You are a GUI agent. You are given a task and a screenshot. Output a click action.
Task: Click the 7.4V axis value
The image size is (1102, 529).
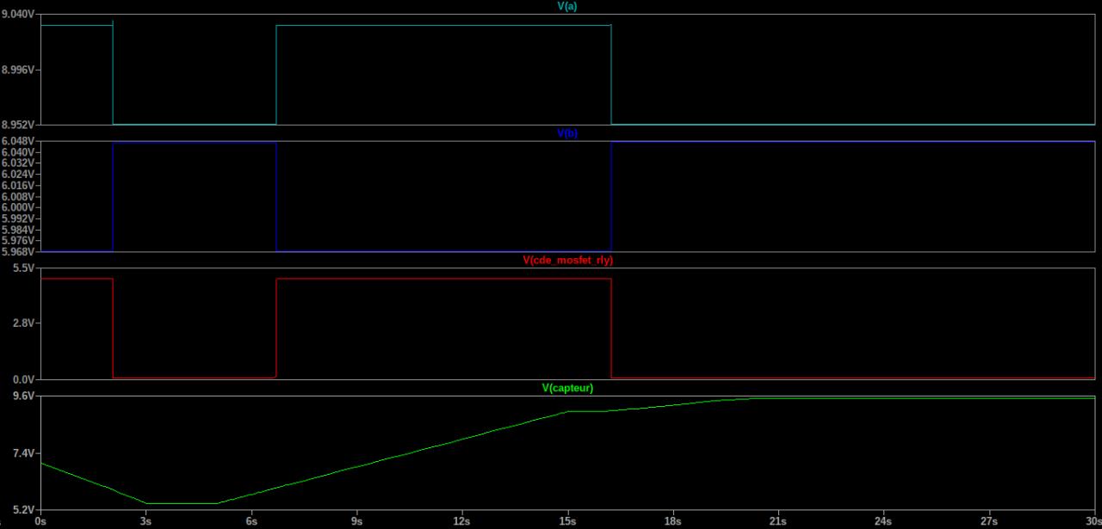point(22,452)
